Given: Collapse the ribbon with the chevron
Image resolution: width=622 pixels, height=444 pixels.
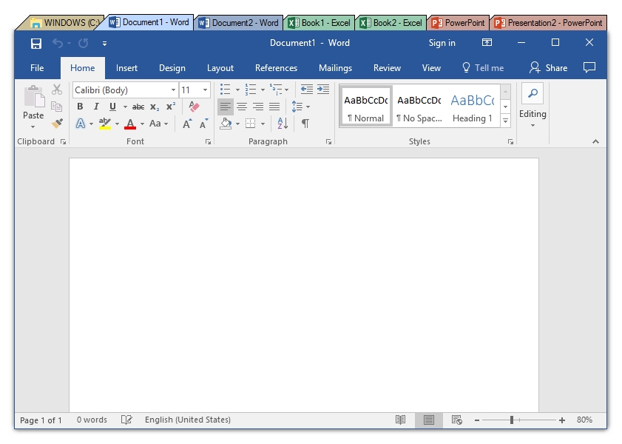Looking at the screenshot, I should [595, 141].
